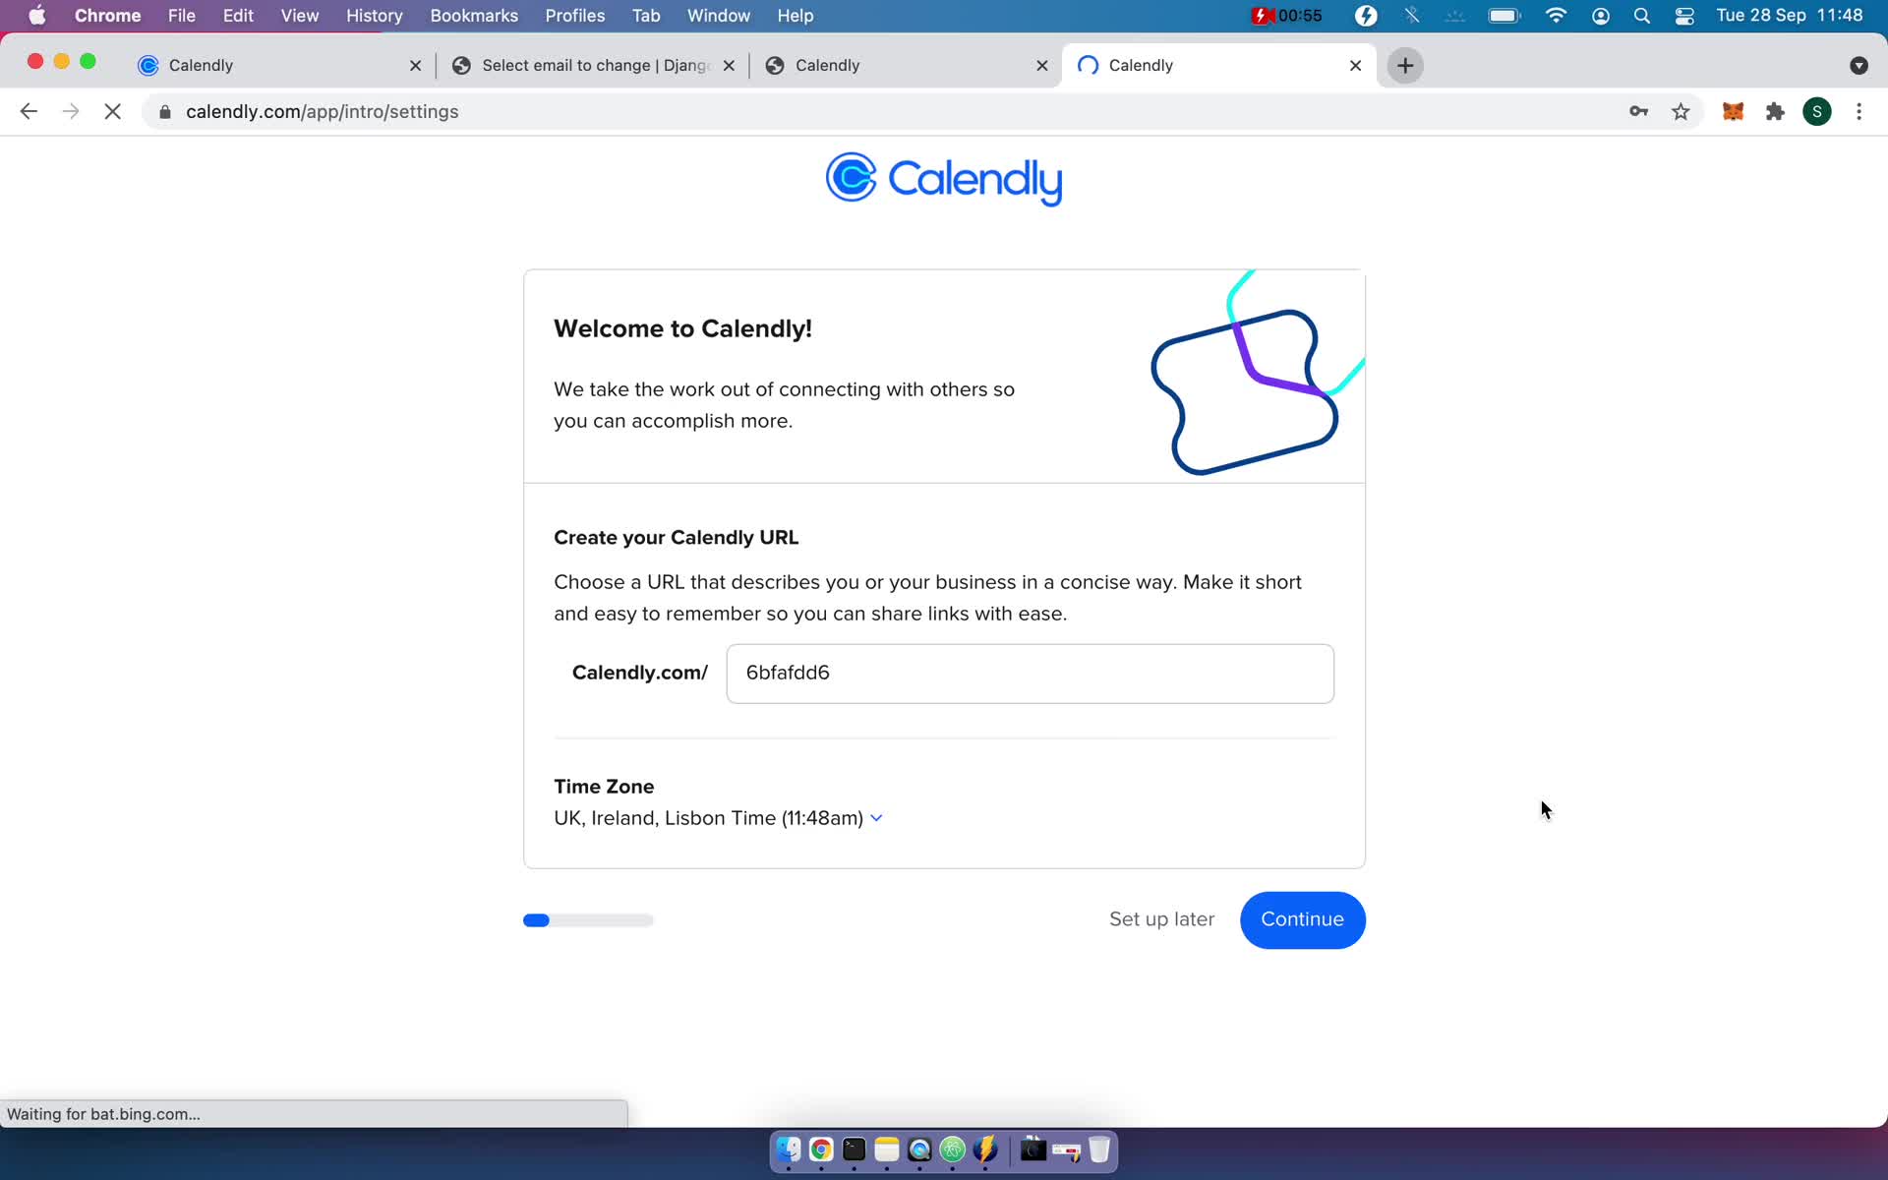The height and width of the screenshot is (1180, 1888).
Task: Click the profile avatar icon in toolbar
Action: tap(1817, 111)
